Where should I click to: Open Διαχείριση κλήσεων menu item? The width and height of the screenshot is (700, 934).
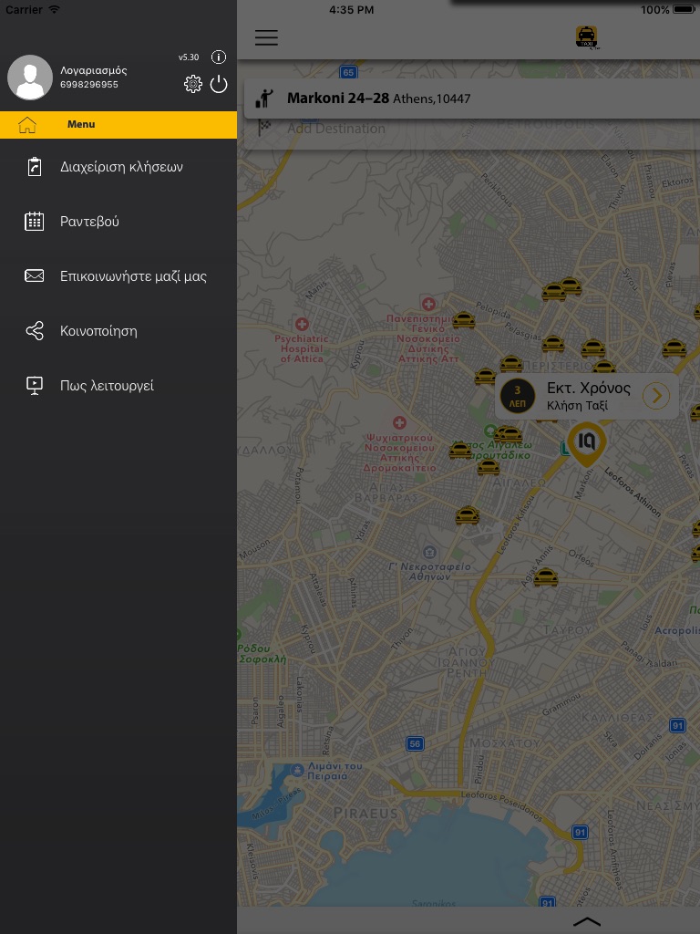pyautogui.click(x=121, y=167)
